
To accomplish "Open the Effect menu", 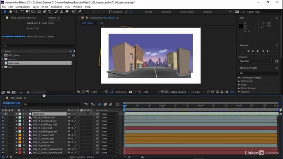I will [x=44, y=7].
